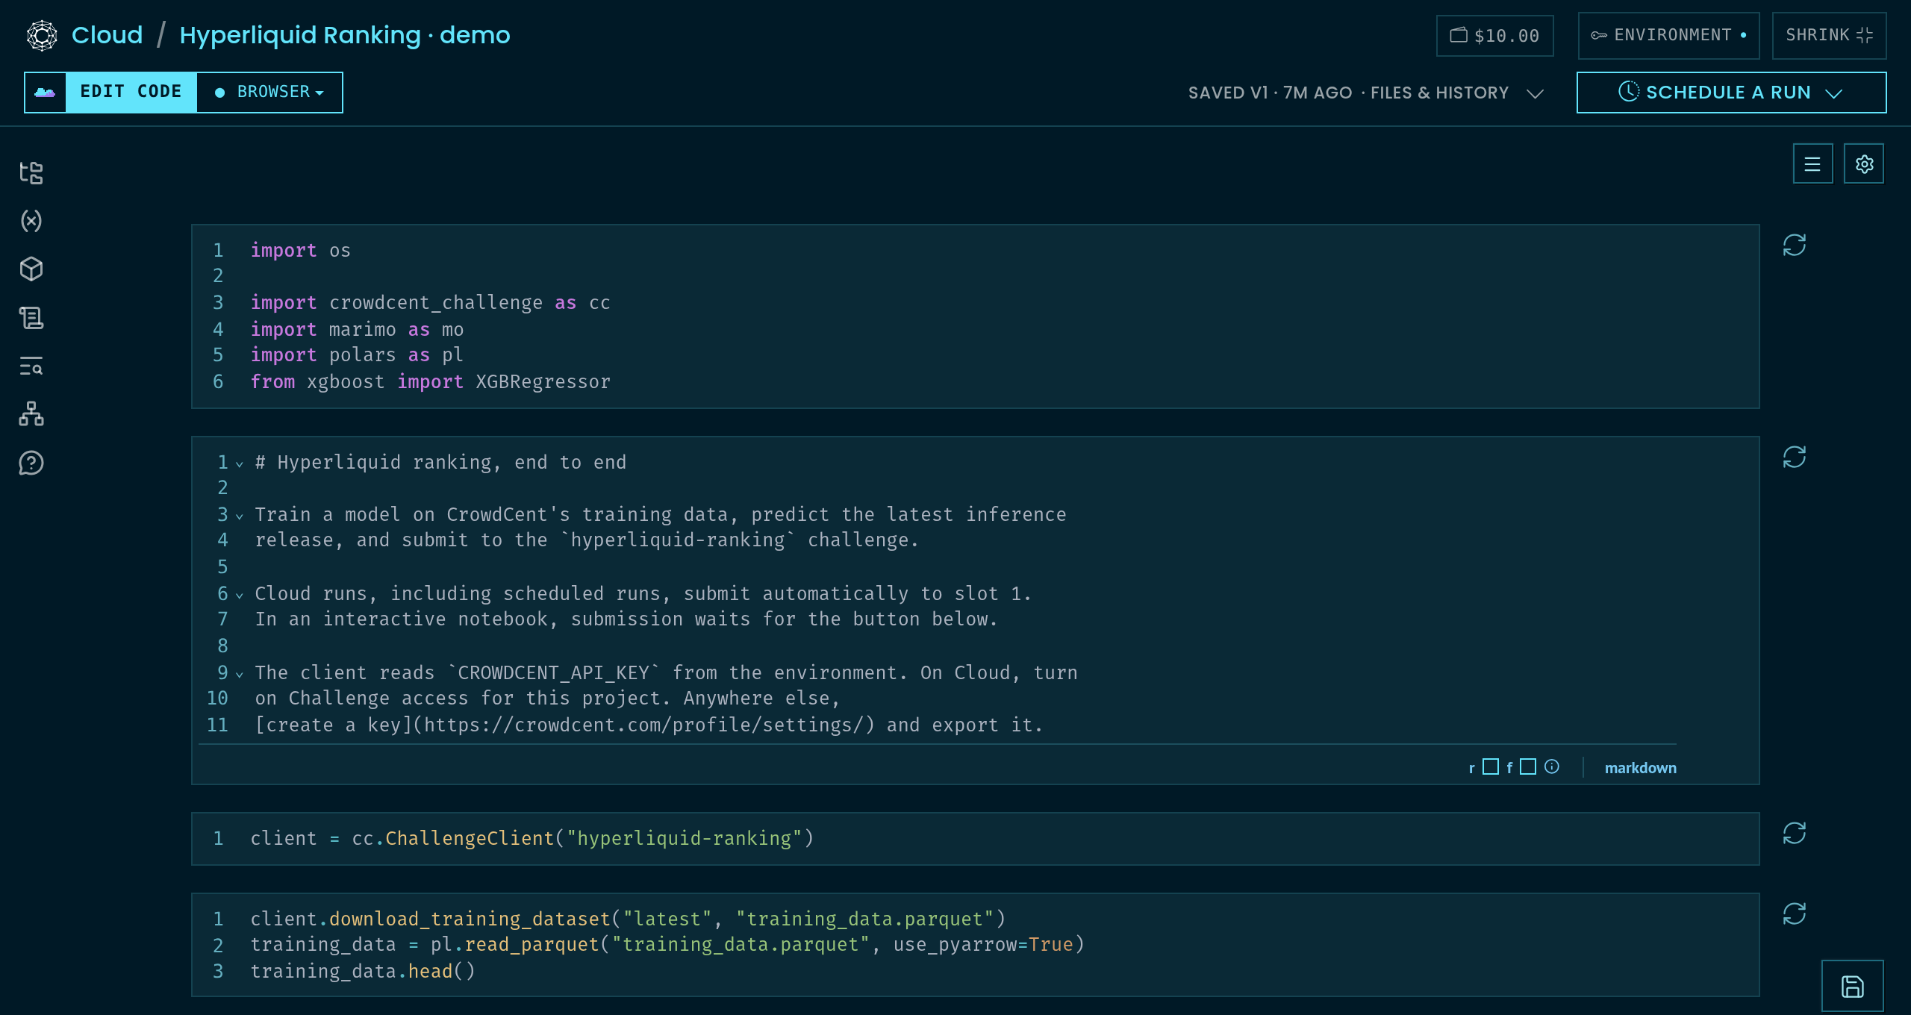Open the dependency graph icon

(31, 414)
